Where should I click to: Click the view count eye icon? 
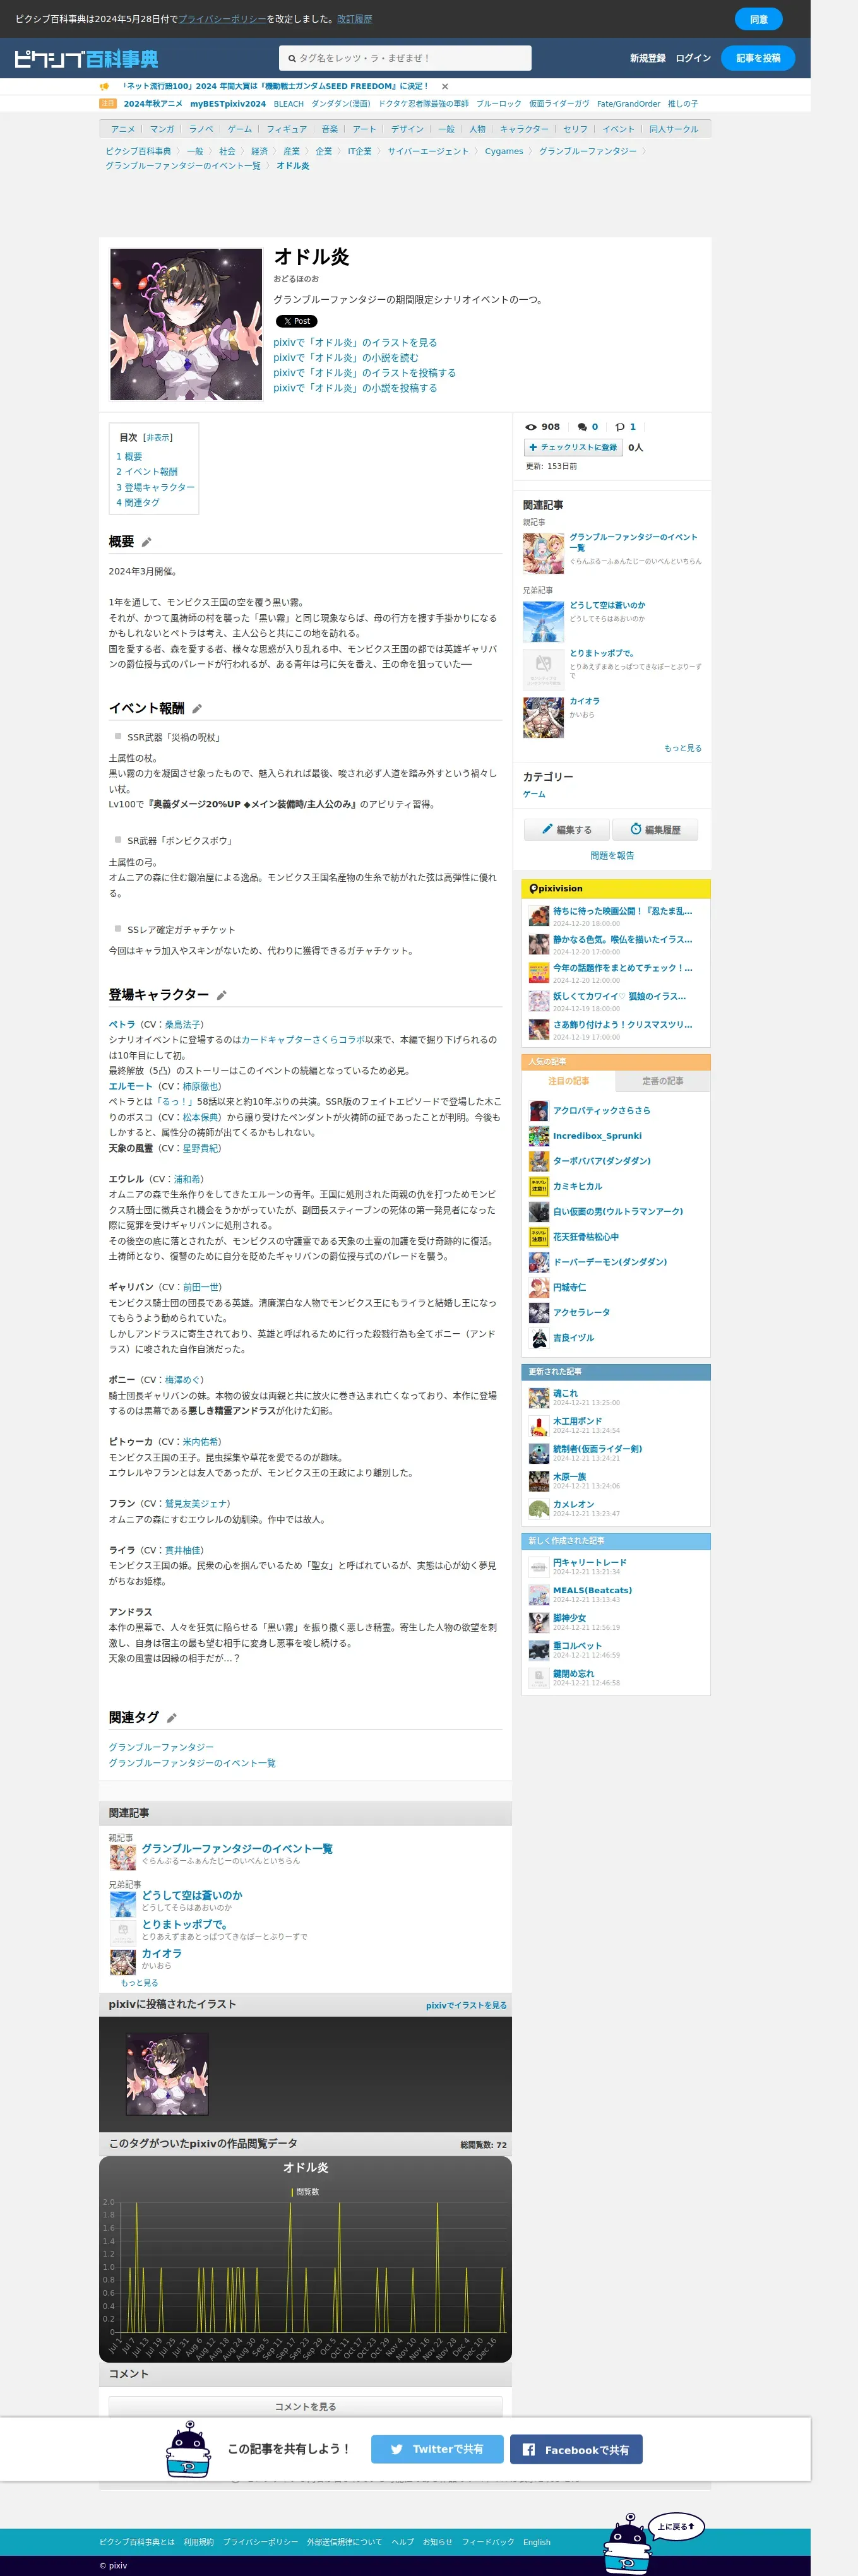(531, 427)
